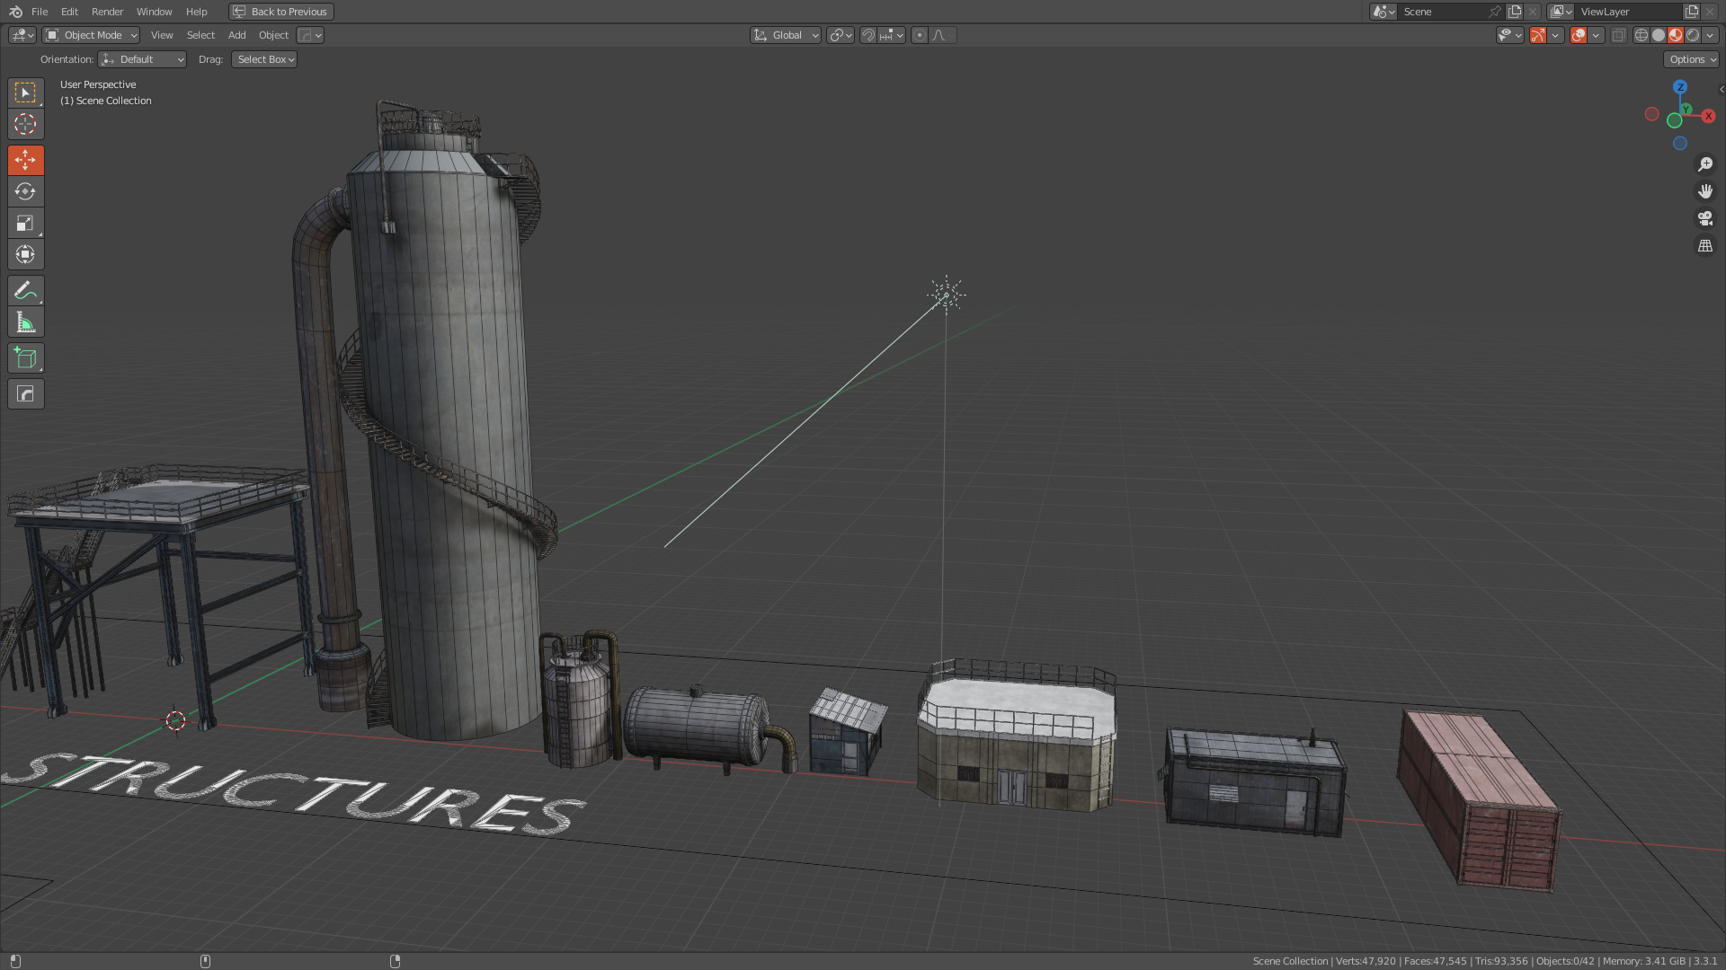Select the Move tool in the toolbar
This screenshot has height=970, width=1726.
pos(25,160)
